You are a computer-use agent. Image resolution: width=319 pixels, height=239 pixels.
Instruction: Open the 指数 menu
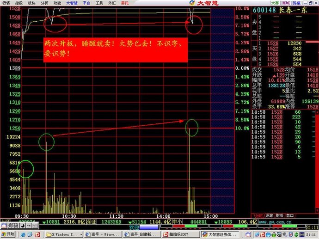coord(19,3)
